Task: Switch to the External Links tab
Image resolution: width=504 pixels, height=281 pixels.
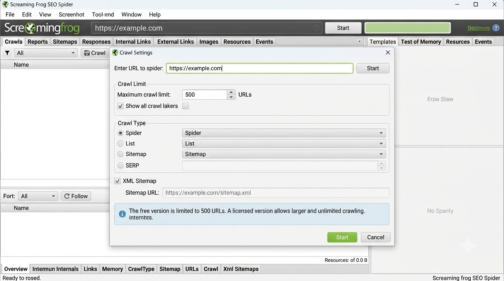Action: pyautogui.click(x=175, y=42)
